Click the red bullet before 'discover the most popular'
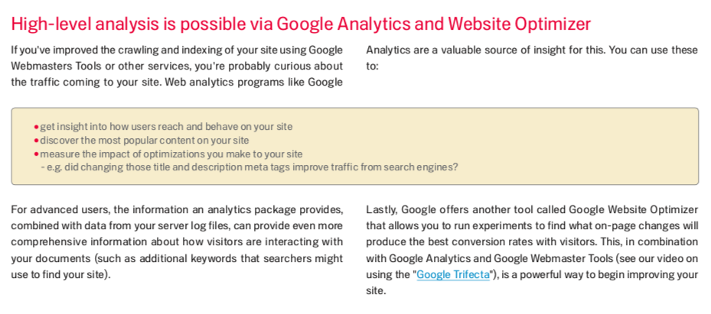The image size is (711, 314). pos(36,141)
